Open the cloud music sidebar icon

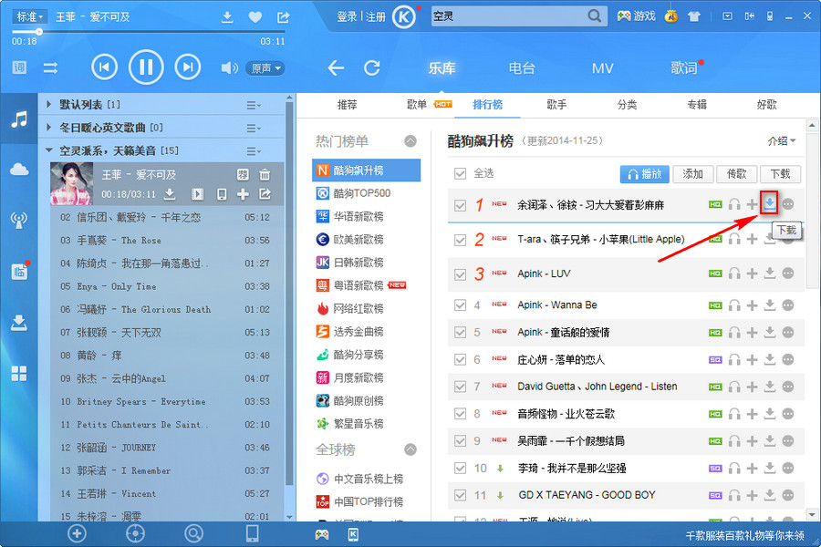click(18, 170)
